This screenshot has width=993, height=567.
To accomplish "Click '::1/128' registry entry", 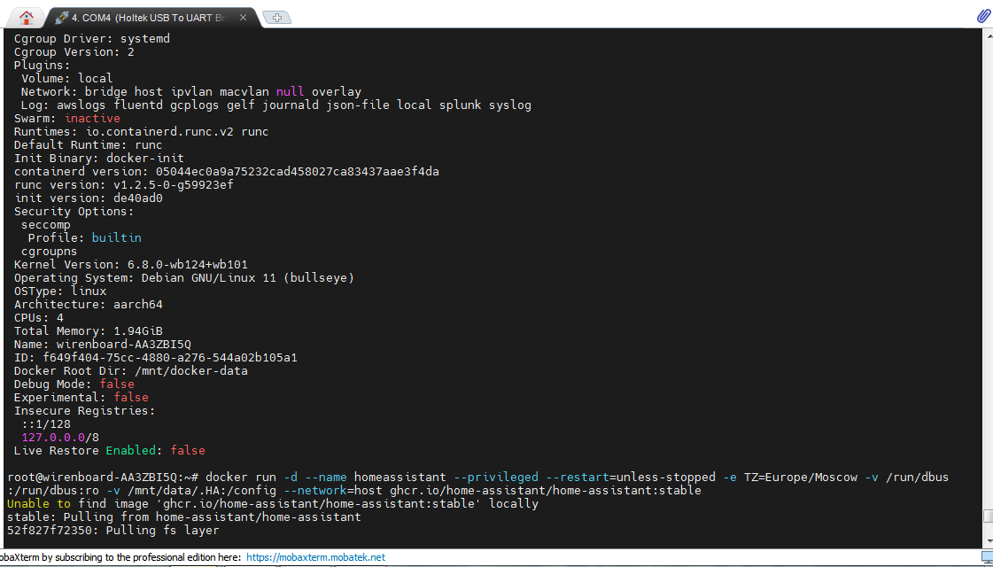I will tap(45, 424).
